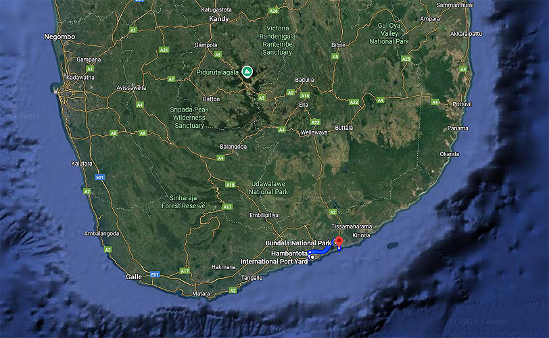Click the blue route line along the coast
The height and width of the screenshot is (338, 549).
point(325,250)
